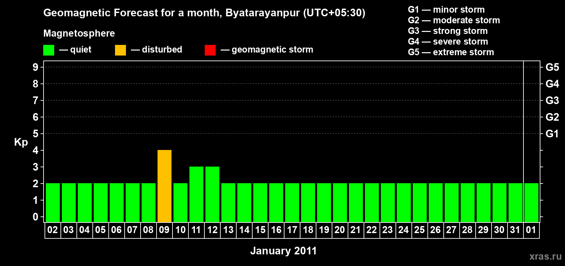Click the '— geomagnetic storm' legend text
565x266 pixels.
pyautogui.click(x=267, y=50)
